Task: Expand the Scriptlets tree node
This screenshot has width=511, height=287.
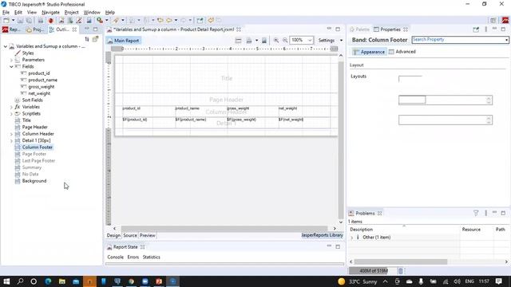Action: (11, 114)
